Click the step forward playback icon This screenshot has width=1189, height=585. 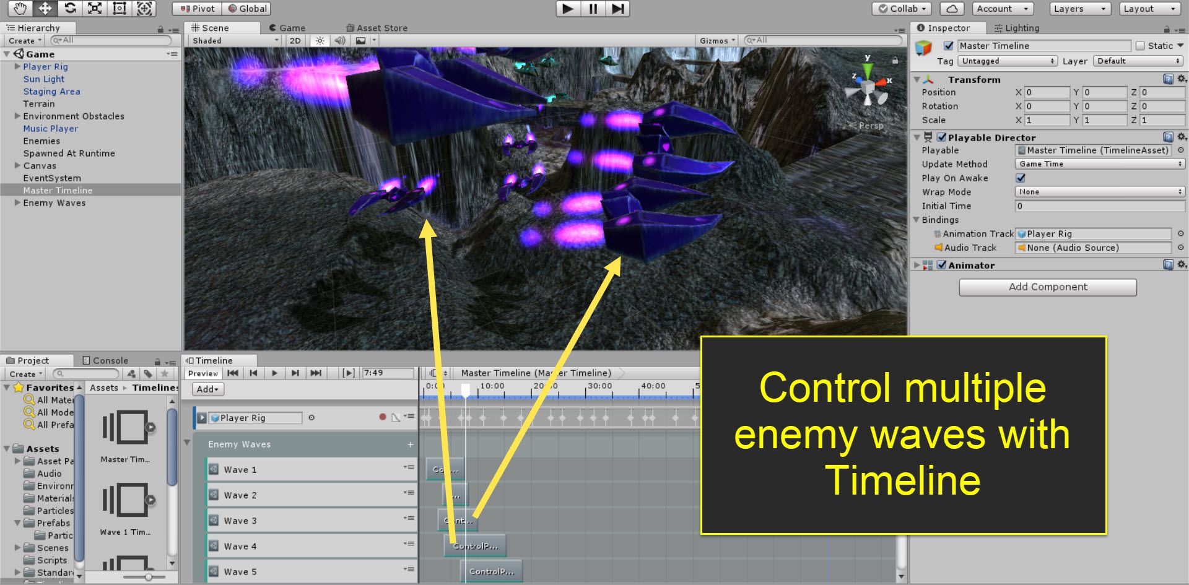pos(616,9)
